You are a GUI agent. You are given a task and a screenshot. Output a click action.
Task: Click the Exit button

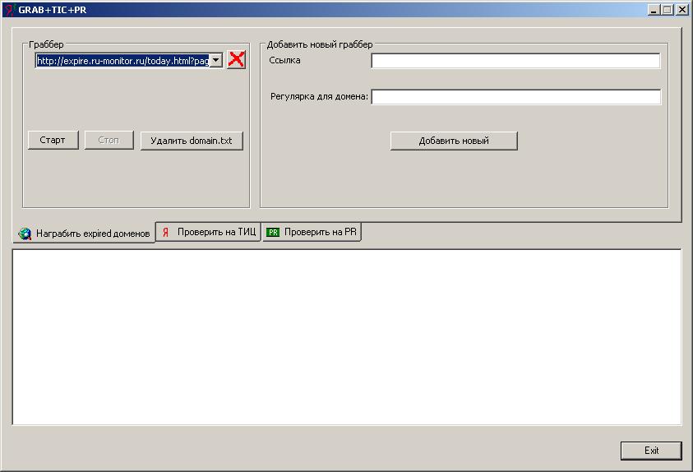click(x=651, y=451)
